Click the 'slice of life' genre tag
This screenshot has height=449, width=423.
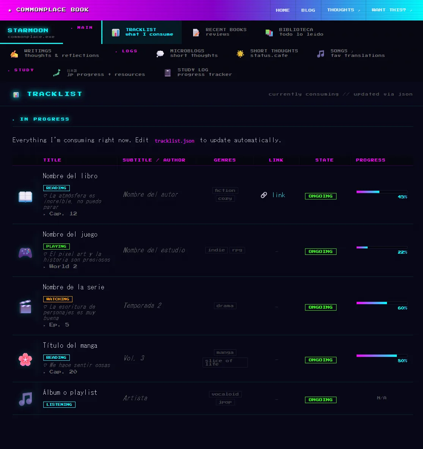[x=225, y=363]
